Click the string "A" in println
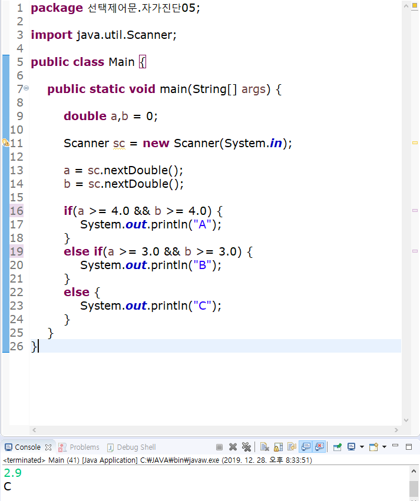420x501 pixels. point(203,225)
